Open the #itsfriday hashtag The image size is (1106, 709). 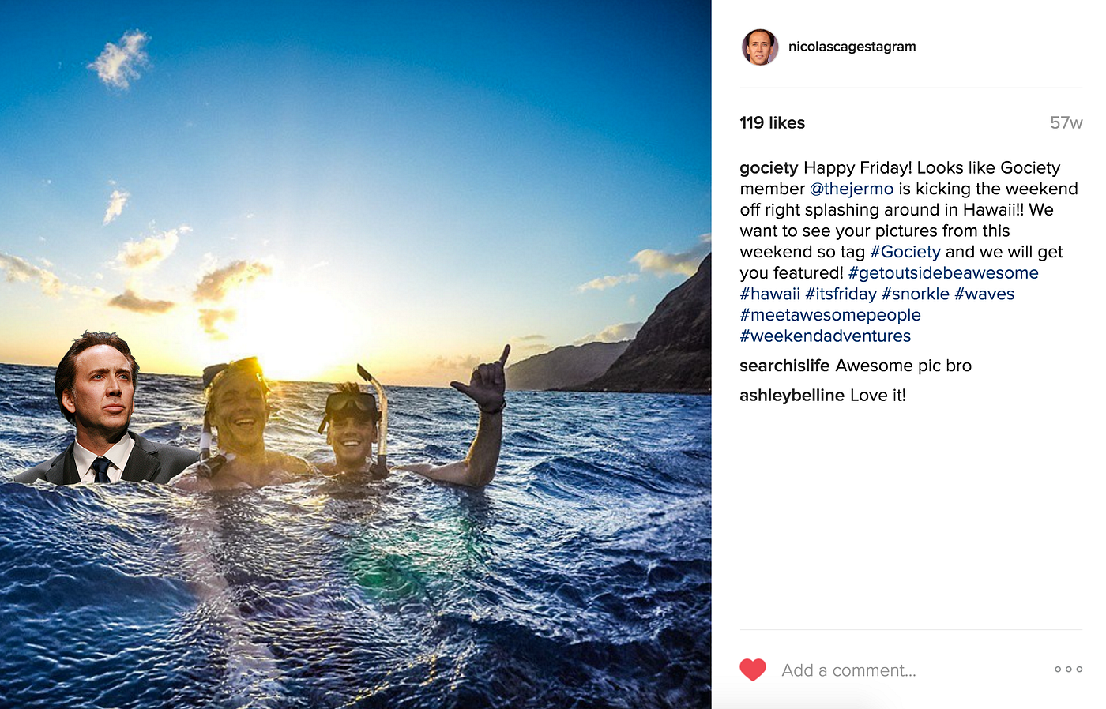[841, 294]
